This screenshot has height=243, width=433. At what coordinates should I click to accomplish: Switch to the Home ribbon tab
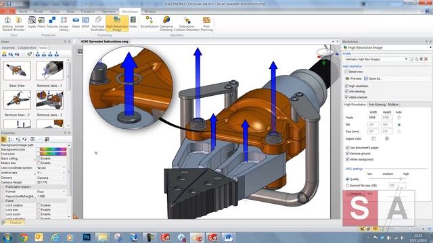point(23,11)
